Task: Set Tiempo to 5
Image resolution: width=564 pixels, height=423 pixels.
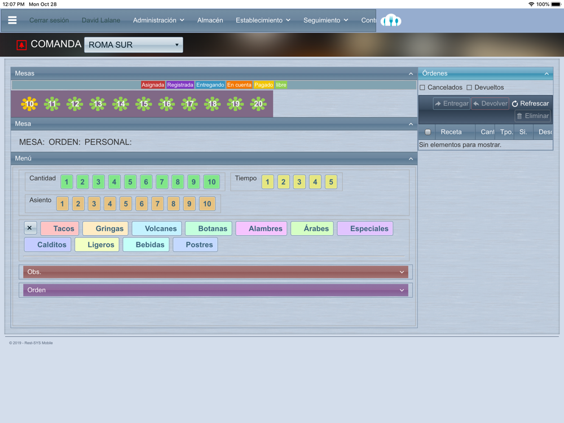Action: pyautogui.click(x=331, y=182)
